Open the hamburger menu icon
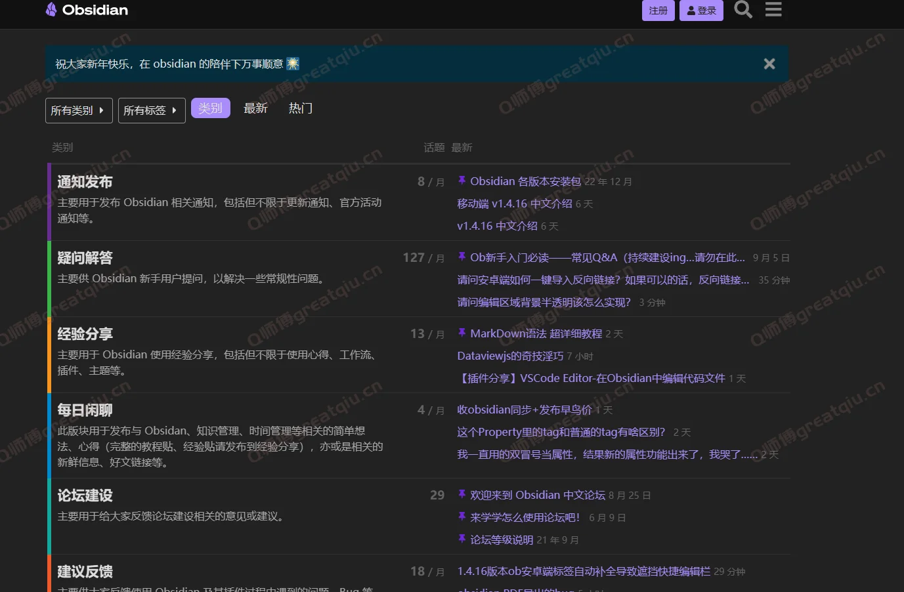The height and width of the screenshot is (592, 904). click(773, 10)
